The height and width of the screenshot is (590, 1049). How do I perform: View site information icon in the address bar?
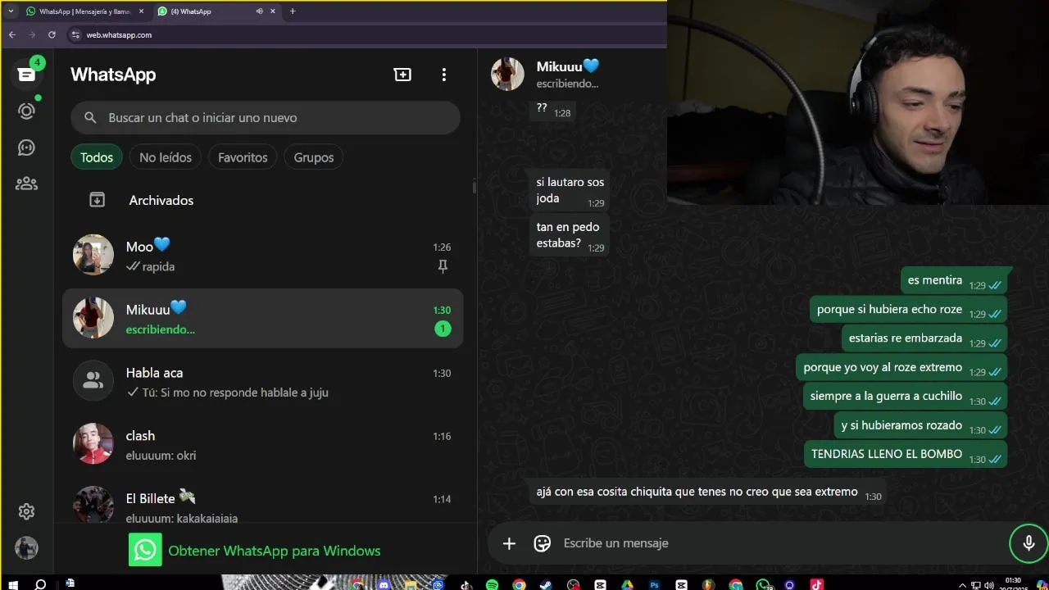click(75, 35)
